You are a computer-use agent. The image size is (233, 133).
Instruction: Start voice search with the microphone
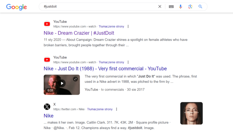pyautogui.click(x=180, y=6)
